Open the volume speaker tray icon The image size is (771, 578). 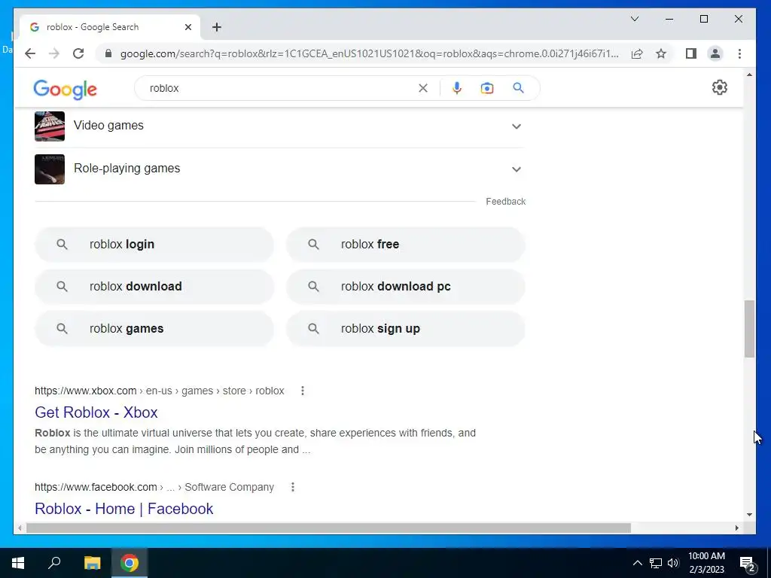pyautogui.click(x=673, y=563)
